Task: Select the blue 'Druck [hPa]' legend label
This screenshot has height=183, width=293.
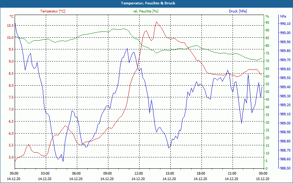Action: coord(238,11)
